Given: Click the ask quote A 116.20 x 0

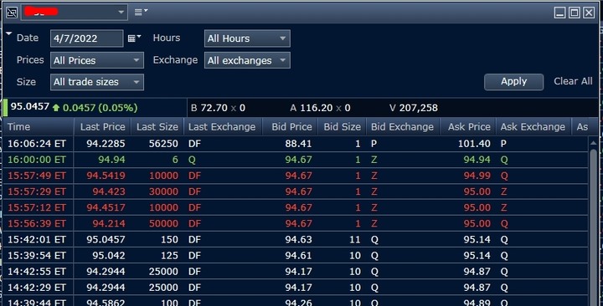Looking at the screenshot, I should (x=320, y=108).
